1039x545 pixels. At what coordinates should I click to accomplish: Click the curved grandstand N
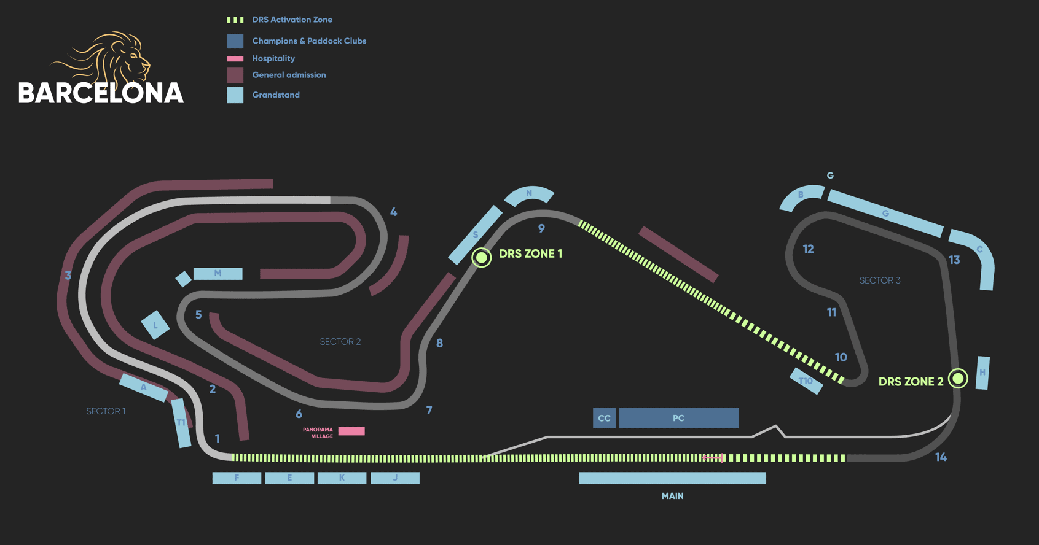(x=529, y=194)
